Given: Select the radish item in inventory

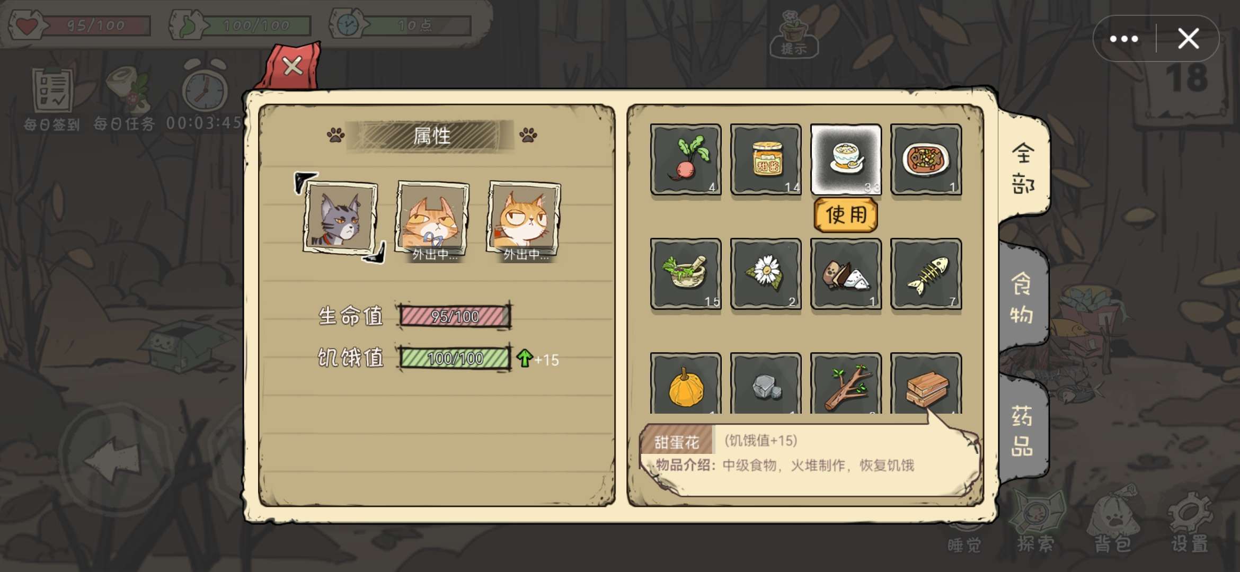Looking at the screenshot, I should click(686, 159).
